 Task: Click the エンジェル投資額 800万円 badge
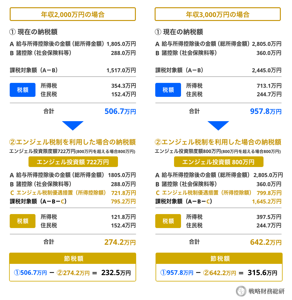pos(219,162)
